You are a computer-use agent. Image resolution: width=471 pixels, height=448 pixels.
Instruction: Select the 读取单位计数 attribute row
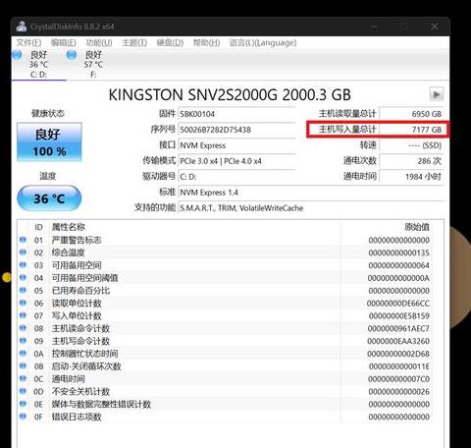[225, 304]
